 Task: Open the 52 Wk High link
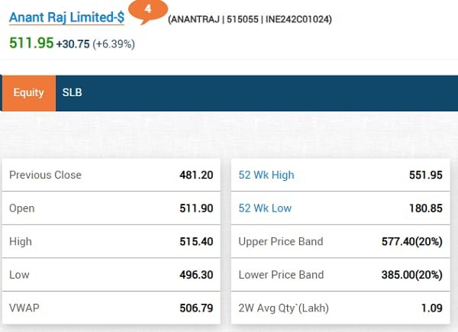pyautogui.click(x=266, y=175)
